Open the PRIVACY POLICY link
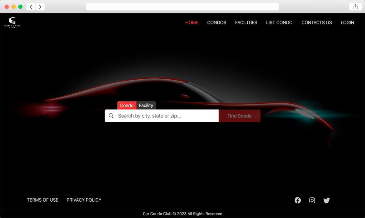 pos(84,200)
